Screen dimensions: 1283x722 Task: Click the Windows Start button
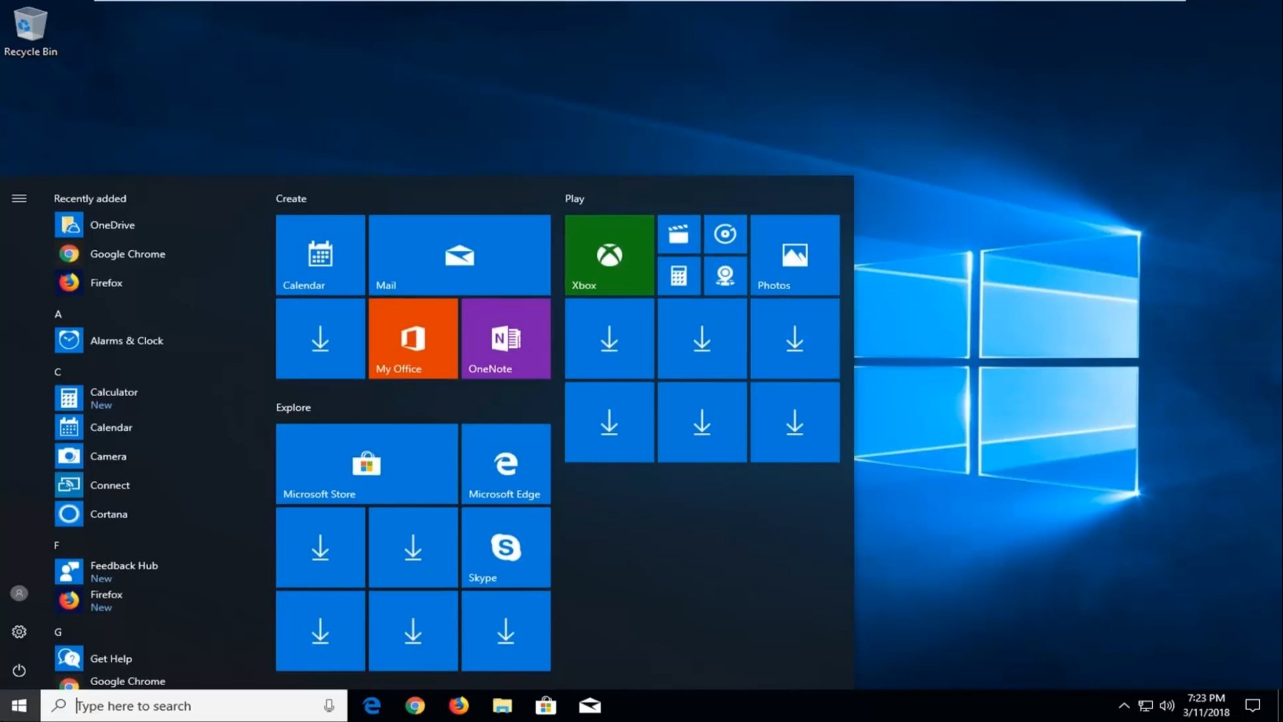19,705
